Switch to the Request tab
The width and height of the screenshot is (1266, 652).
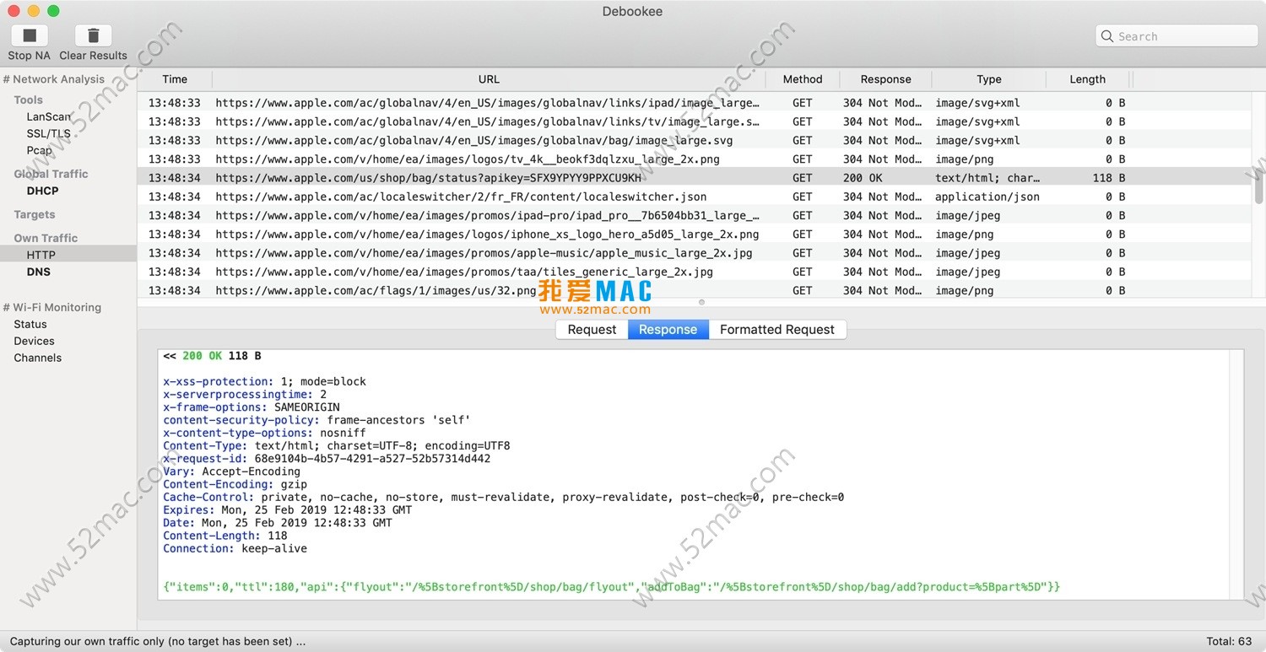[592, 330]
